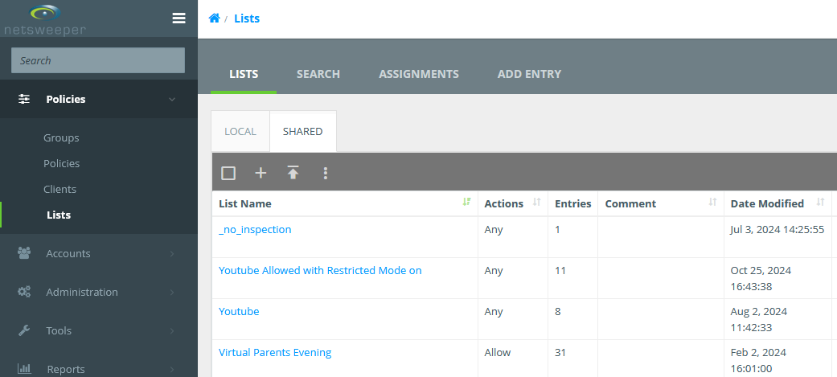Viewport: 837px width, 377px height.
Task: Switch to the LISTS tab
Action: point(244,74)
